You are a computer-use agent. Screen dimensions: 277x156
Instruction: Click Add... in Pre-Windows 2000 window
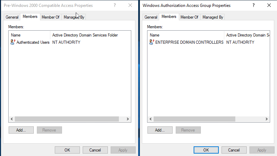[21, 130]
